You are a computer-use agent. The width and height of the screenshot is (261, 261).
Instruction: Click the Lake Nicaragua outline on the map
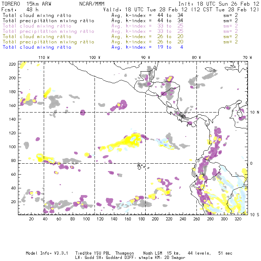pos(169,104)
